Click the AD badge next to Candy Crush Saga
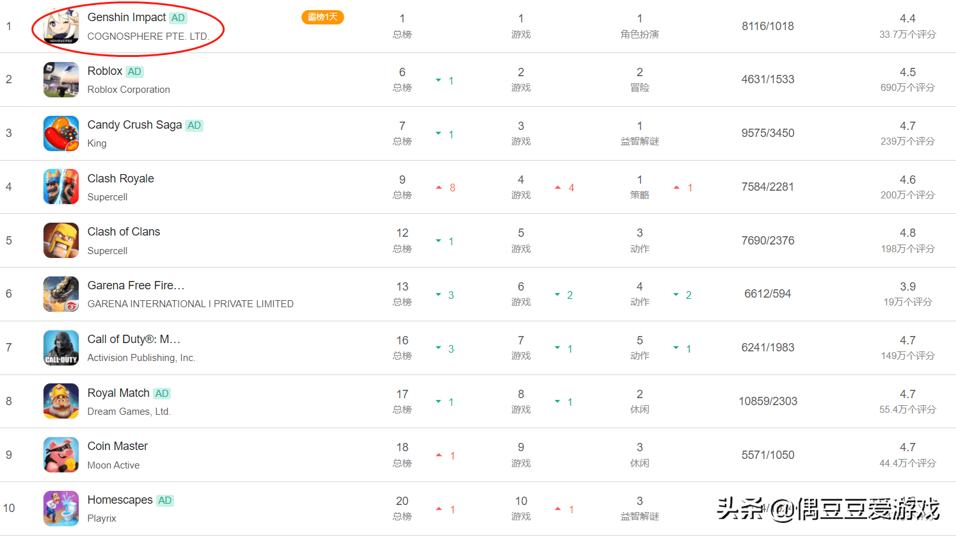The image size is (956, 537). (195, 125)
